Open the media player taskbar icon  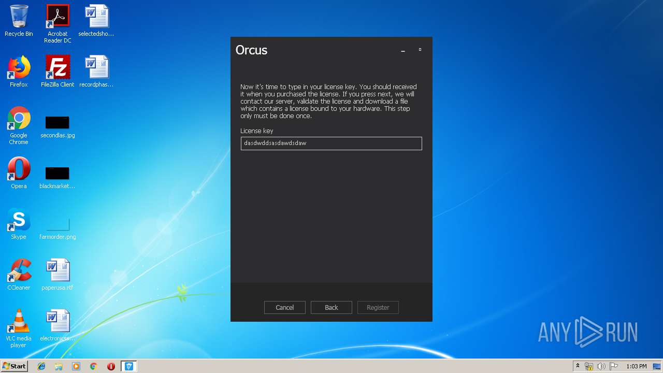(x=76, y=366)
